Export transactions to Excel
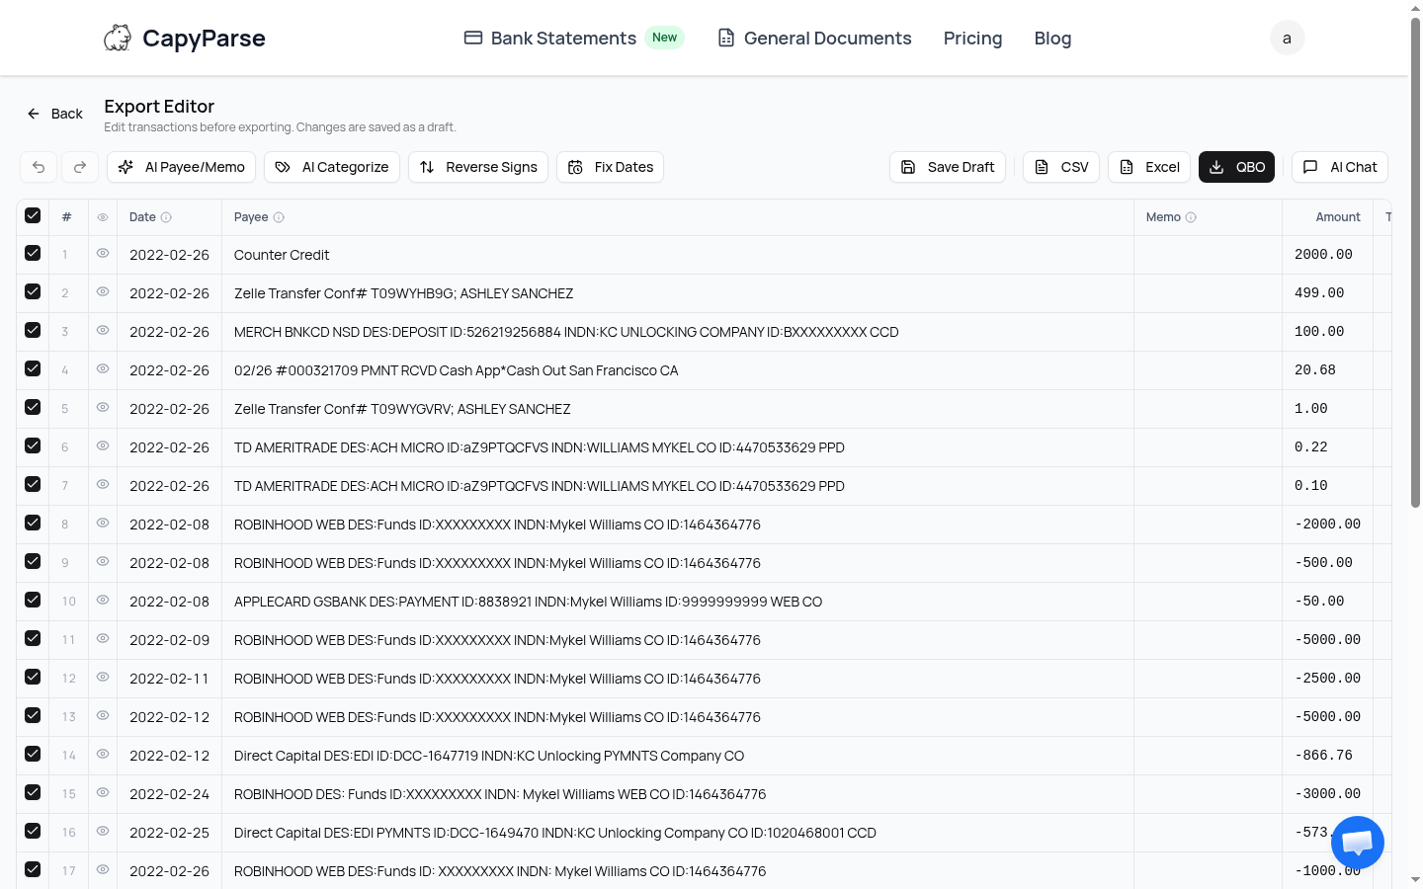The height and width of the screenshot is (889, 1423). click(1149, 167)
